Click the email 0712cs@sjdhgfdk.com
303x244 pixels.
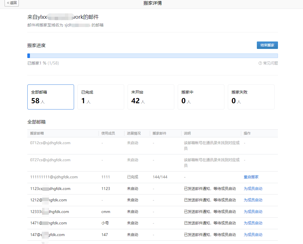(x=50, y=143)
